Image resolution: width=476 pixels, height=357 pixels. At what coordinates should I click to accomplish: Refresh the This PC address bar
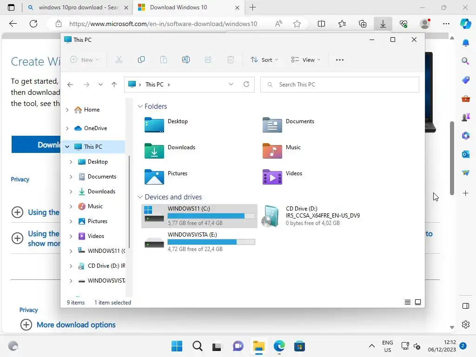click(246, 85)
